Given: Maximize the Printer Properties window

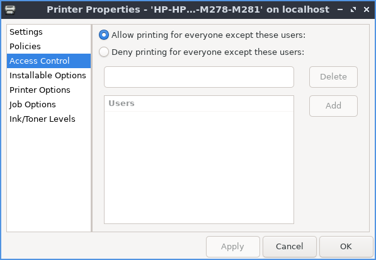Looking at the screenshot, I should coord(353,9).
